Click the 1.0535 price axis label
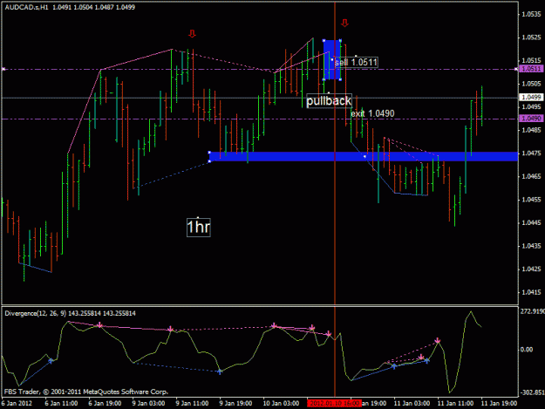545x409 pixels. (531, 14)
